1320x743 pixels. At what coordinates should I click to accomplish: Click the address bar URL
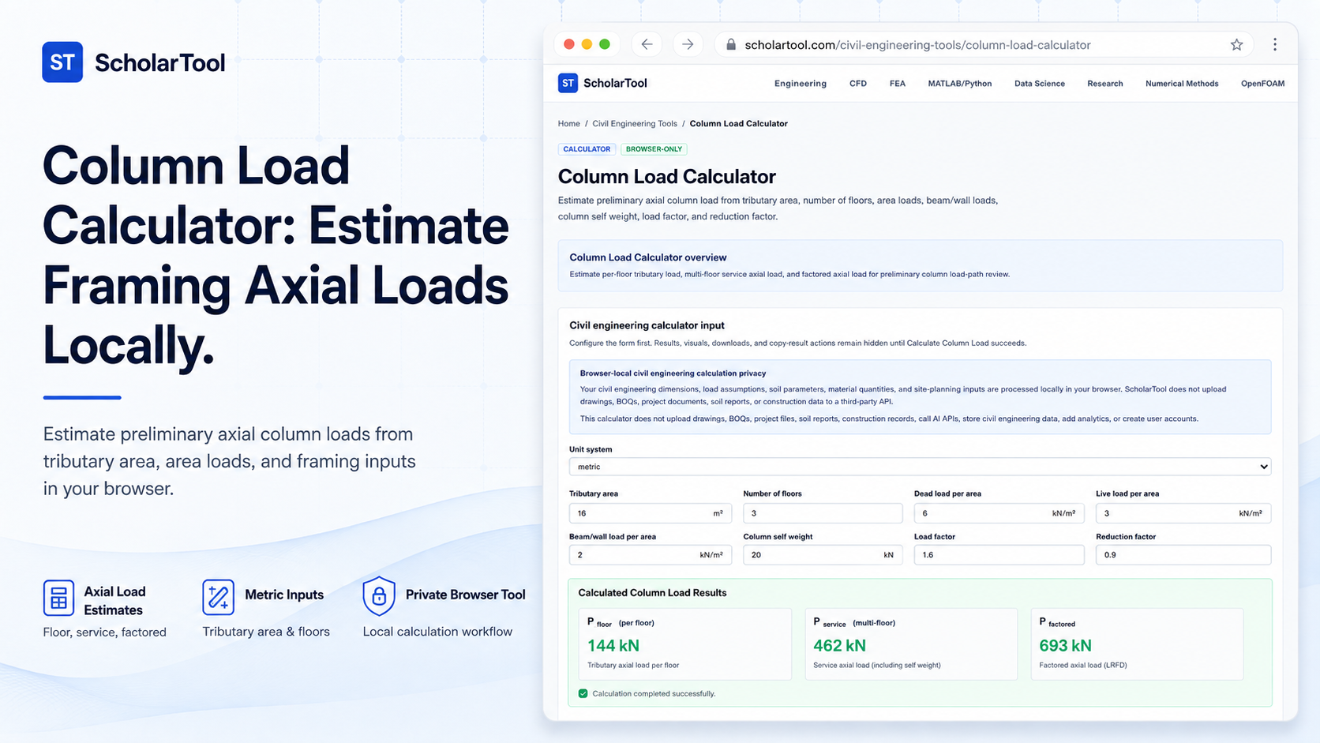click(x=917, y=45)
